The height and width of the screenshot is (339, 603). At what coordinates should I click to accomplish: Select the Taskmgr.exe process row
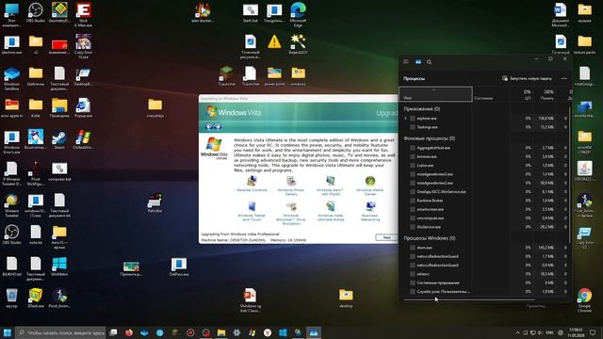(483, 127)
